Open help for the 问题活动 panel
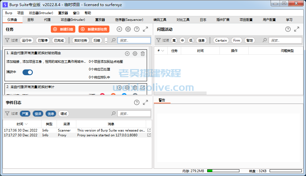The width and height of the screenshot is (306, 176). coord(288,29)
